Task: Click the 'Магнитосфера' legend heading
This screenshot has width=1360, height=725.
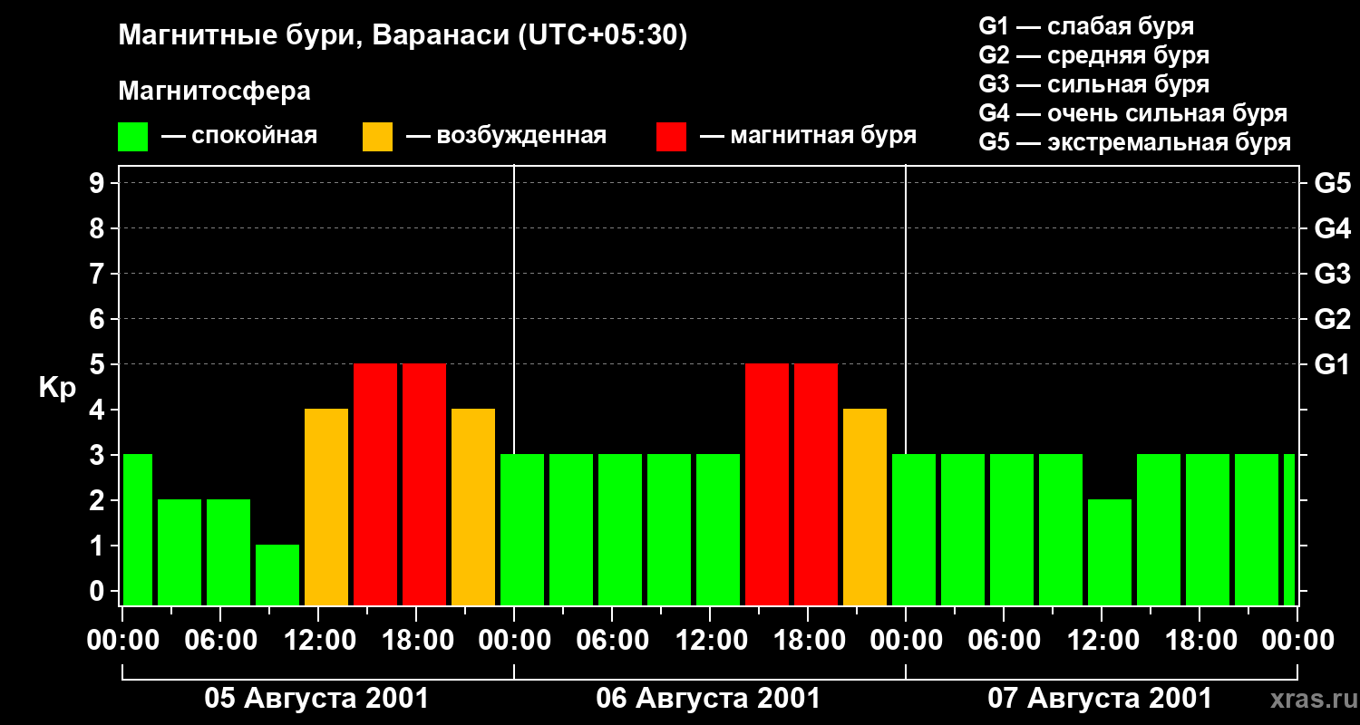Action: [214, 92]
